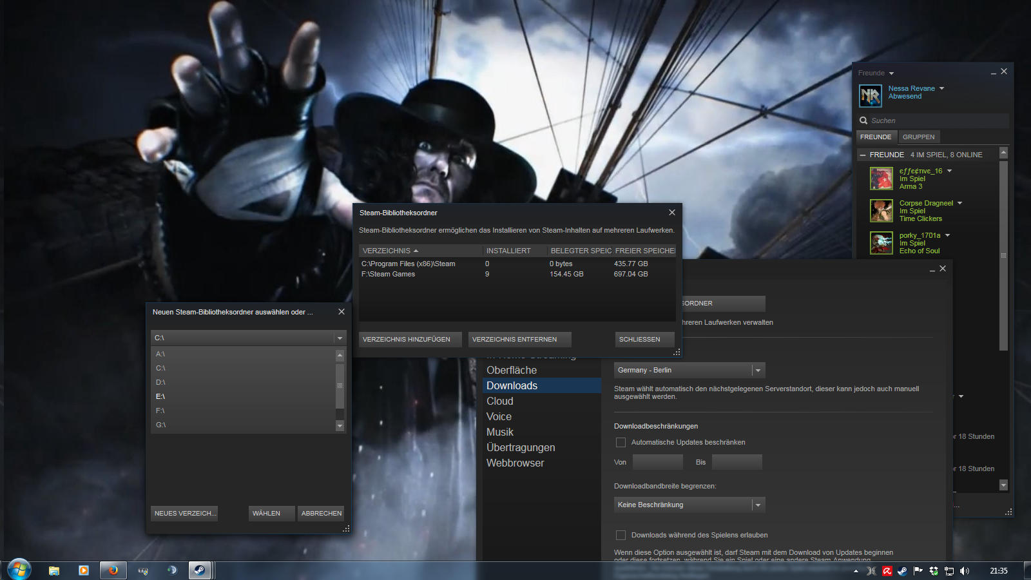1031x580 pixels.
Task: Close the folder selection dialog with X
Action: (x=342, y=311)
